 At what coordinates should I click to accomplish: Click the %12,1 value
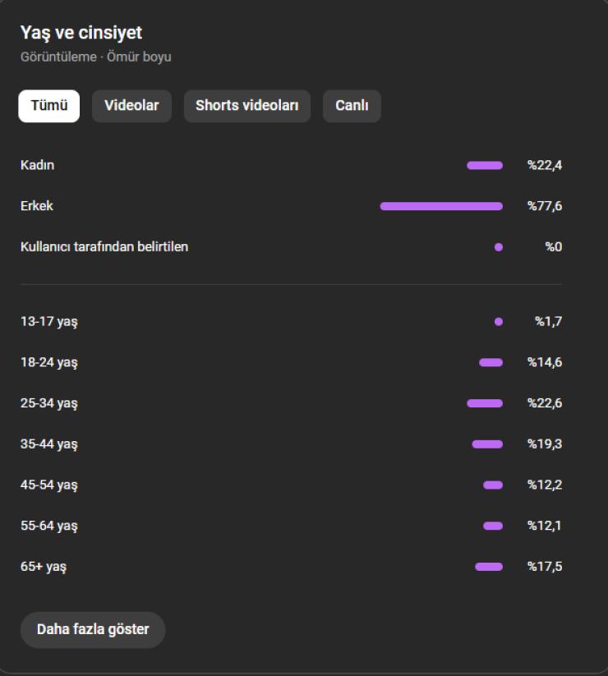click(544, 526)
